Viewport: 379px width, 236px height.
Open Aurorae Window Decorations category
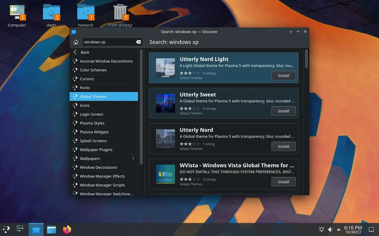[104, 61]
